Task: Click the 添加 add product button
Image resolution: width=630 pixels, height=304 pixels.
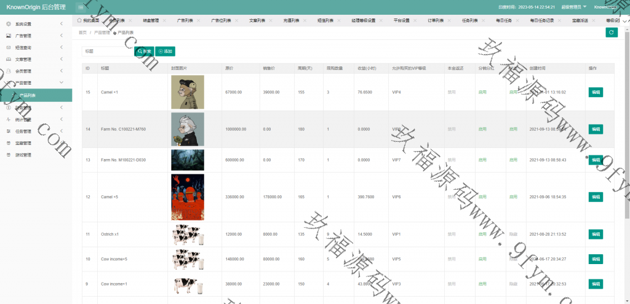Action: (x=165, y=52)
